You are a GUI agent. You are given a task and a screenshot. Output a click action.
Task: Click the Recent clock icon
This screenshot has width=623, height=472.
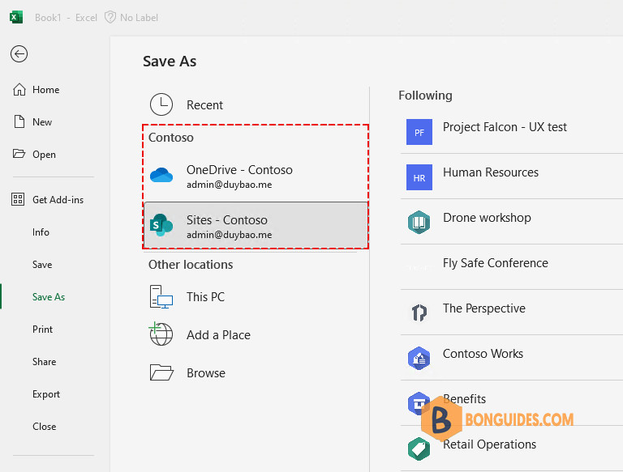[x=161, y=104]
